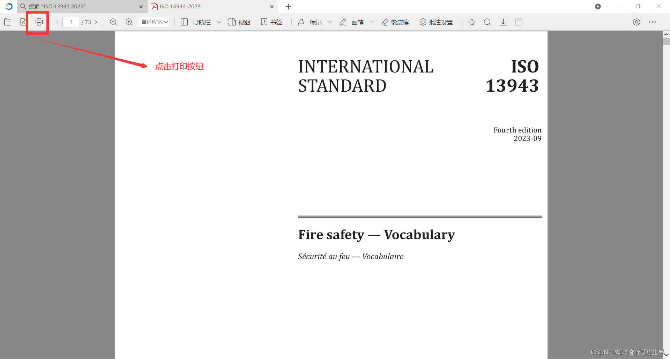The height and width of the screenshot is (359, 670).
Task: Open the 书签 bookmark button
Action: [271, 22]
